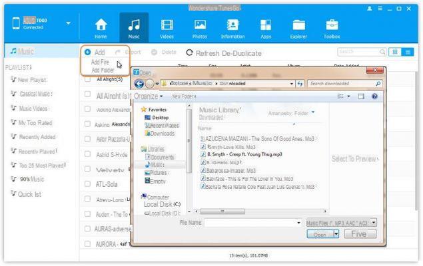Switch to grid view icon
Screen dimensions: 423x266
coord(395,52)
